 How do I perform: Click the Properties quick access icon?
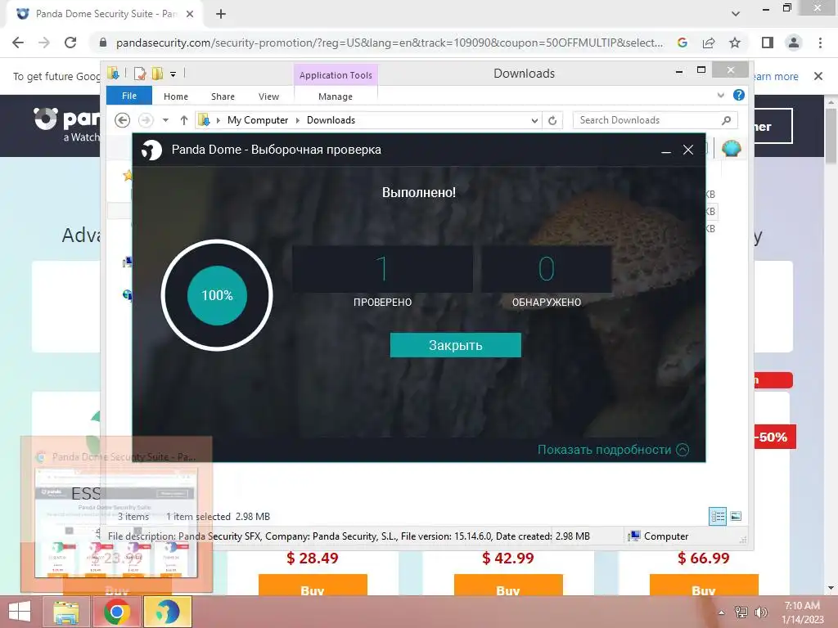coord(140,74)
